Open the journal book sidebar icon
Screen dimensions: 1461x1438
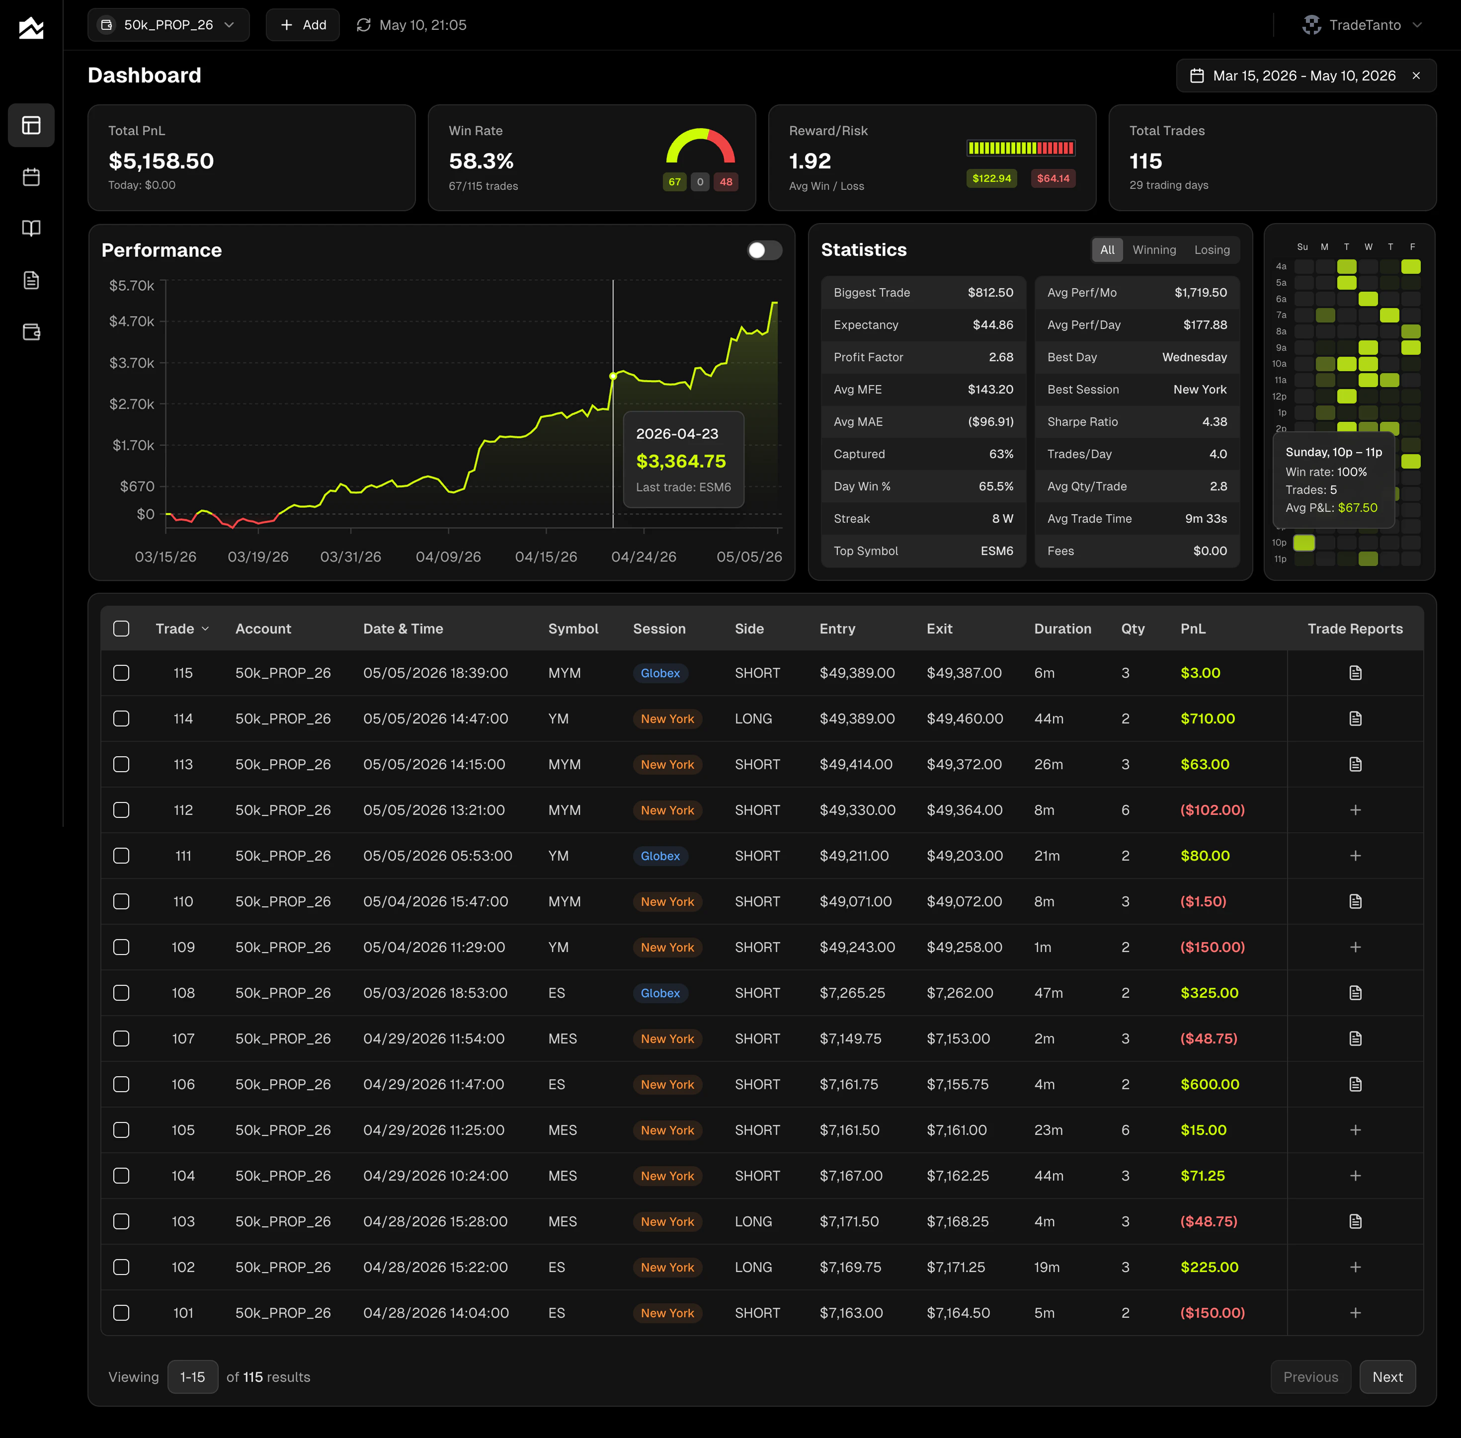pyautogui.click(x=31, y=228)
